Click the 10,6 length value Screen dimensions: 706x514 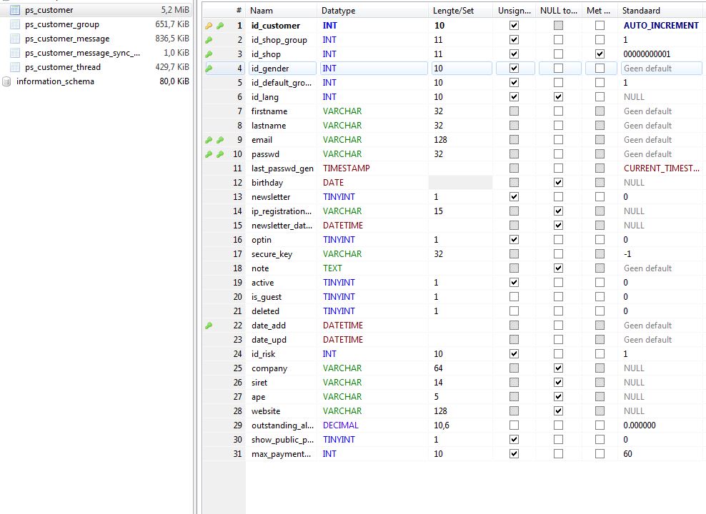[x=442, y=425]
